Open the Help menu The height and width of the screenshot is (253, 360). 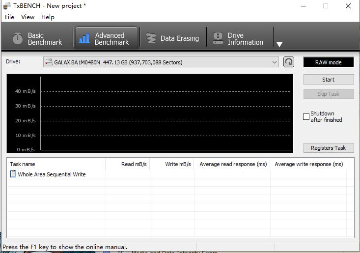tap(48, 17)
